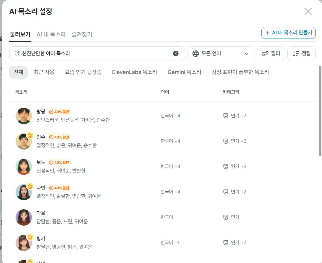322x263 pixels.
Task: Click the 40% 할인 badge next to 다빈
Action: pos(59,188)
